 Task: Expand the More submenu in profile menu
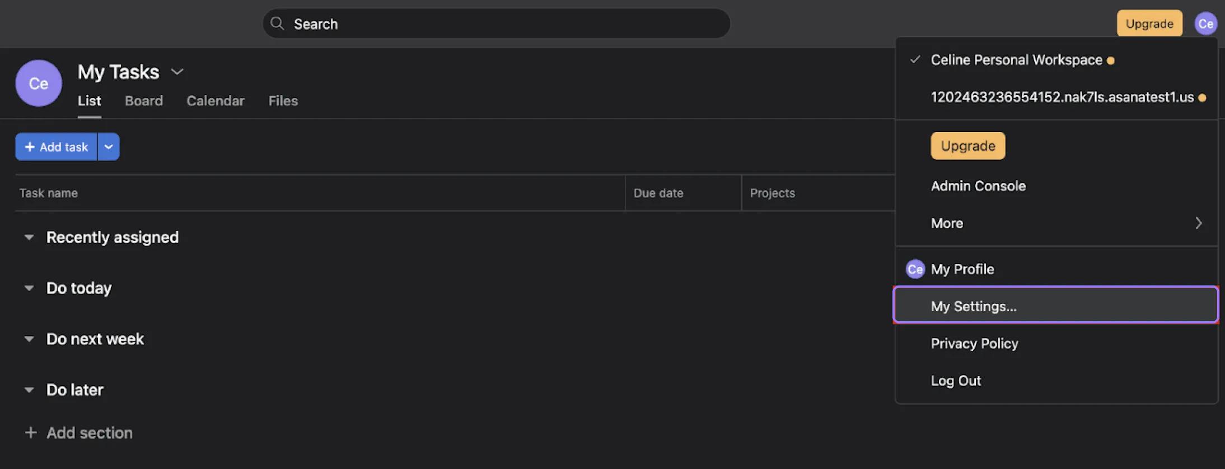pyautogui.click(x=1198, y=223)
